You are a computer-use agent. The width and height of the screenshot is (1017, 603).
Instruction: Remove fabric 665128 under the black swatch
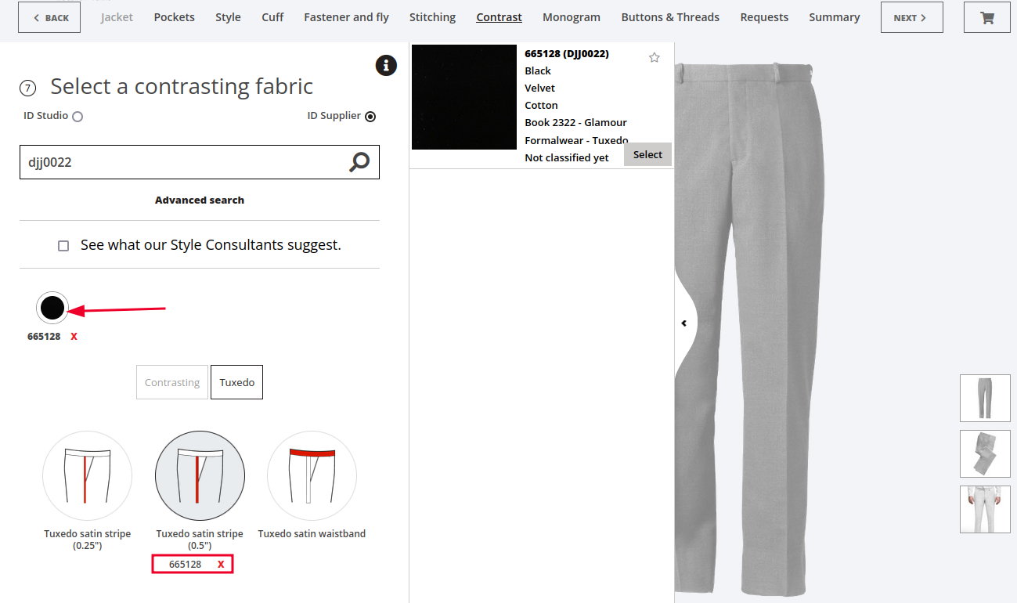(74, 337)
